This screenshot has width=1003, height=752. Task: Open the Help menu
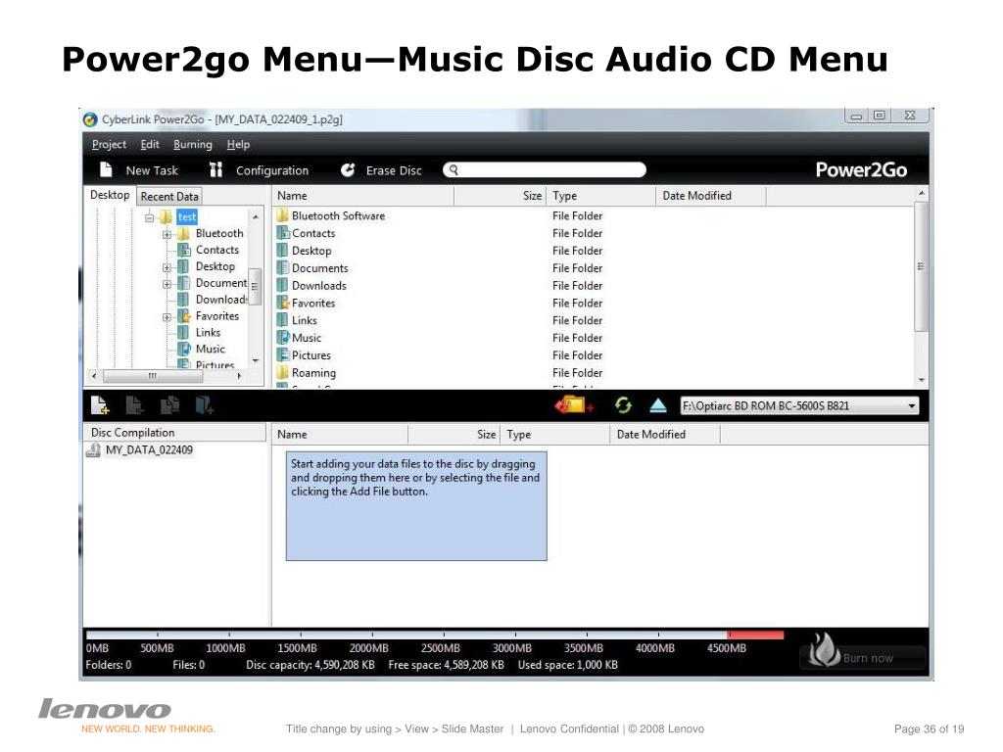(x=238, y=145)
